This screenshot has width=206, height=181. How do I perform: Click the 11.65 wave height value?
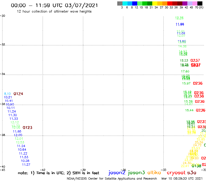tap(17, 131)
